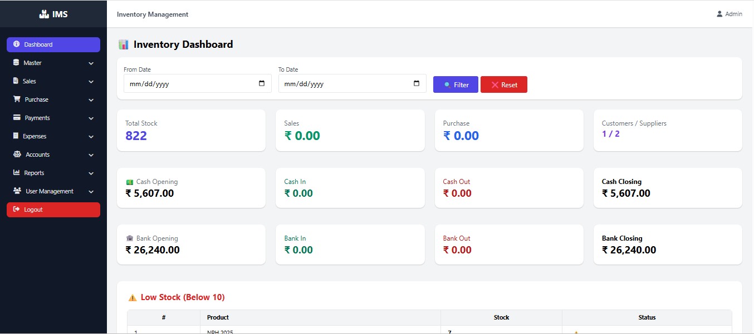Click the From Date input field

[x=189, y=84]
